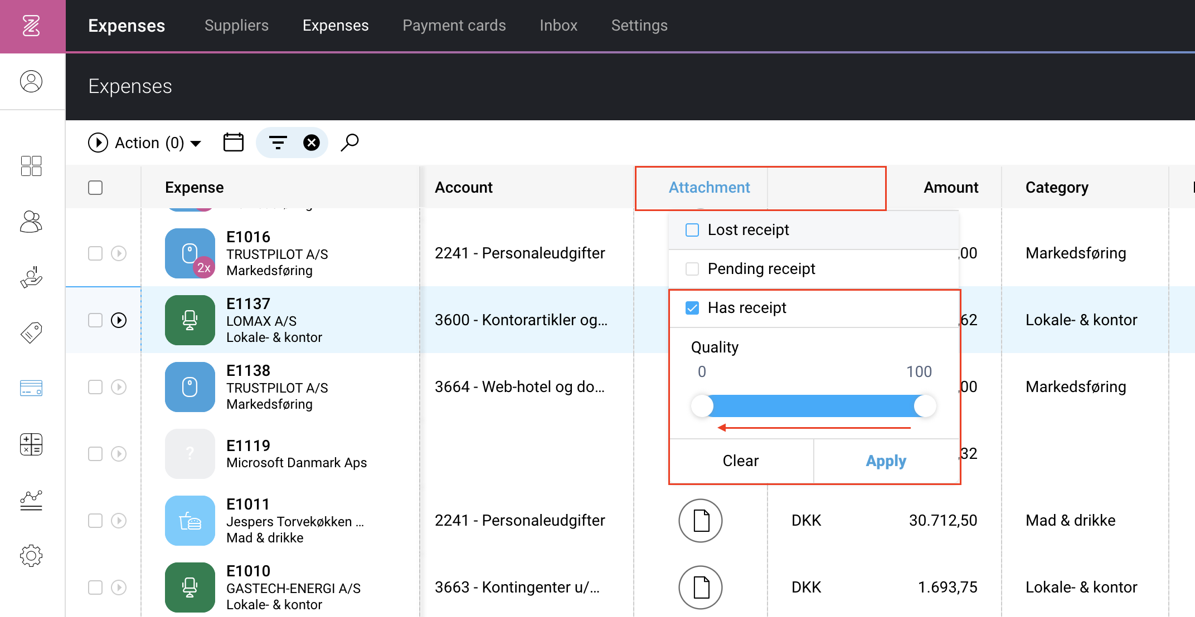Check the Lost receipt checkbox
The width and height of the screenshot is (1195, 617).
coord(692,230)
